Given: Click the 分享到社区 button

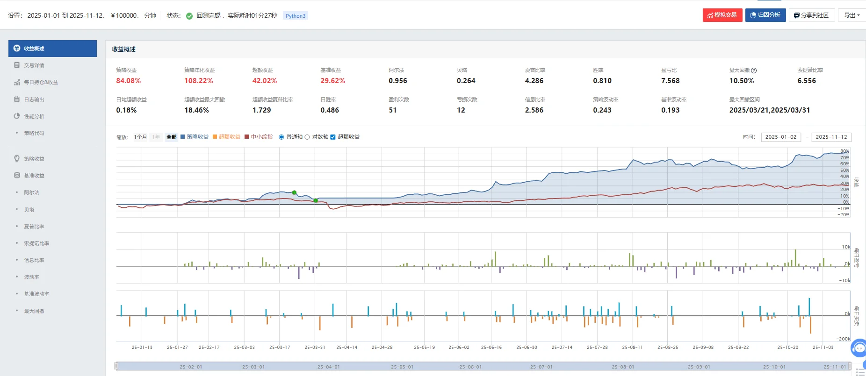Looking at the screenshot, I should click(x=812, y=15).
